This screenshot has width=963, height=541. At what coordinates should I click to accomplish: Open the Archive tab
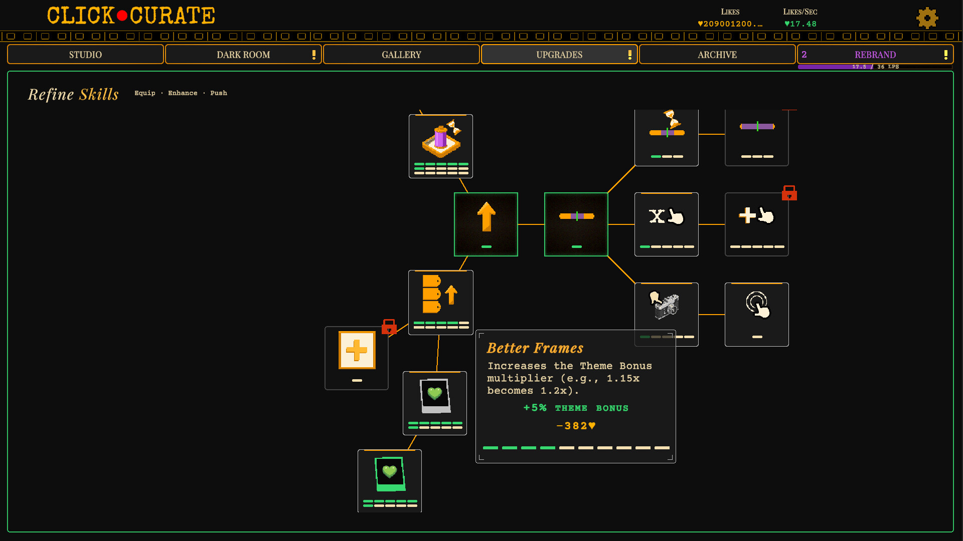(x=717, y=55)
